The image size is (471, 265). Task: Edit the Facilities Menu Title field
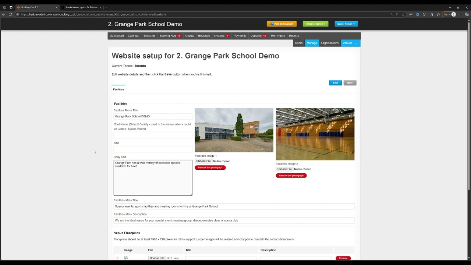[x=153, y=116]
